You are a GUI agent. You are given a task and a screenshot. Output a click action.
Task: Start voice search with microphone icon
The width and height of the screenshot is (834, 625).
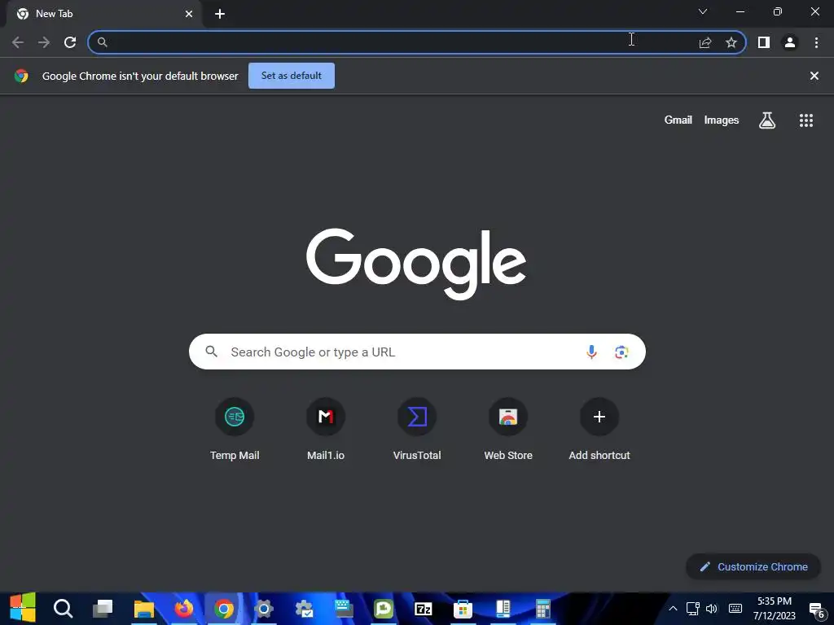[591, 352]
